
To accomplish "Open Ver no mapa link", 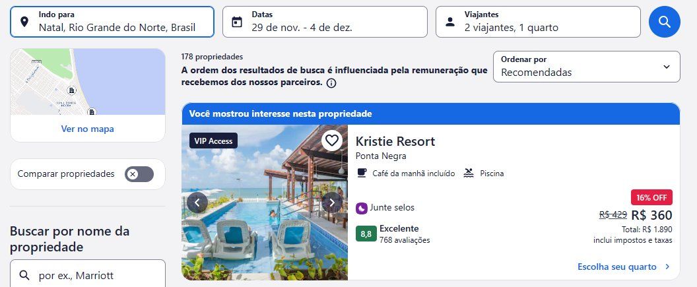I will 88,129.
